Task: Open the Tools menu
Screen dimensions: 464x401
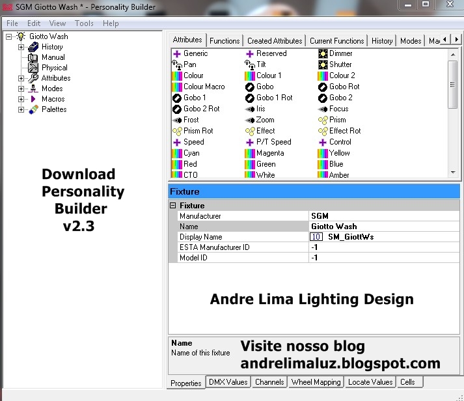Action: [84, 23]
